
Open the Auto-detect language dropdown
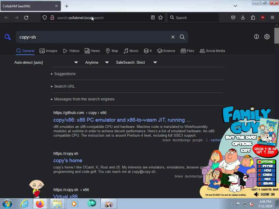tap(46, 62)
